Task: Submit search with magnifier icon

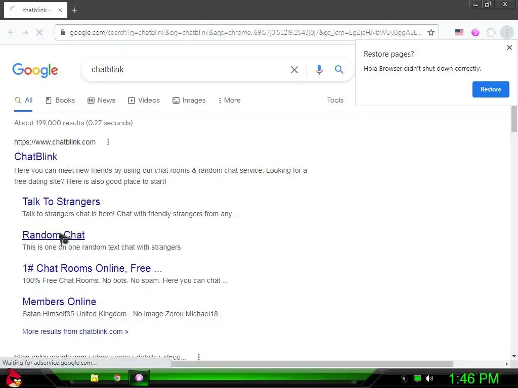Action: [339, 70]
